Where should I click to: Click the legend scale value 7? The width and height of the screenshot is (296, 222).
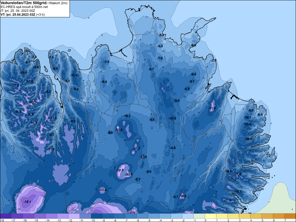tap(285, 220)
